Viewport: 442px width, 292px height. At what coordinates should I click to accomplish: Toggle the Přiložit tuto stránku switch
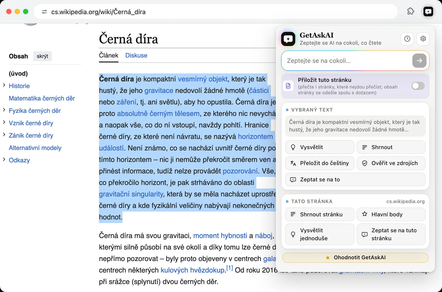(x=418, y=86)
